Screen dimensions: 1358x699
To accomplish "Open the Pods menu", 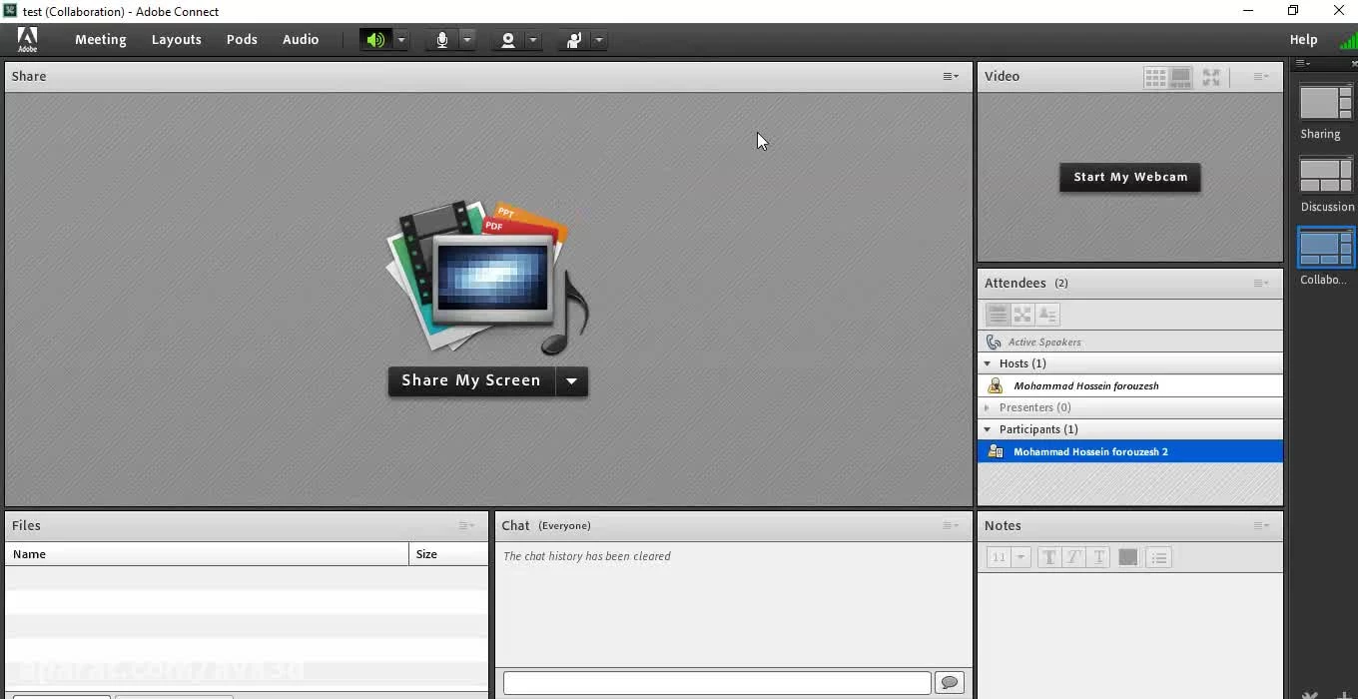I will (x=242, y=40).
